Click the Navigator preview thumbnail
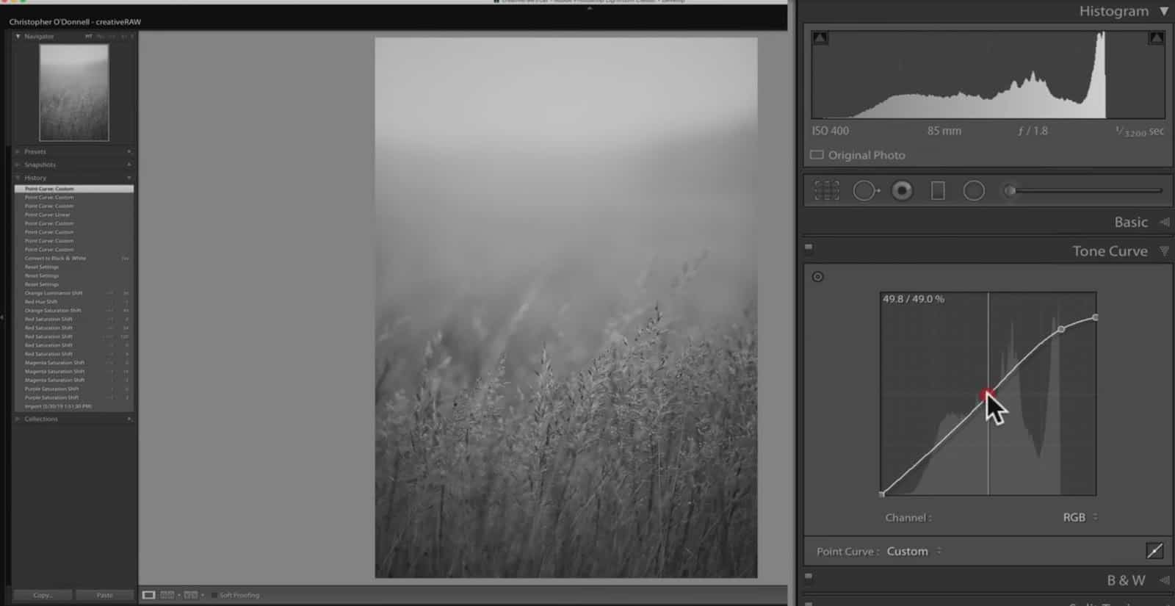The height and width of the screenshot is (606, 1175). pos(74,93)
